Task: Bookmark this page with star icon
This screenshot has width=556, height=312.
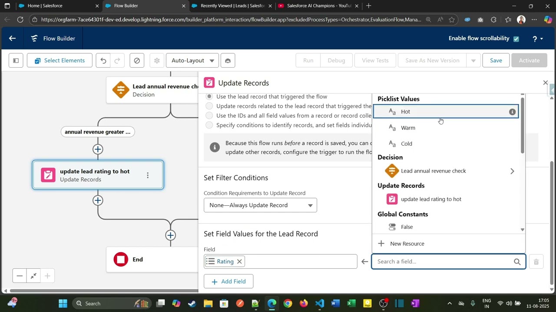Action: pyautogui.click(x=452, y=19)
